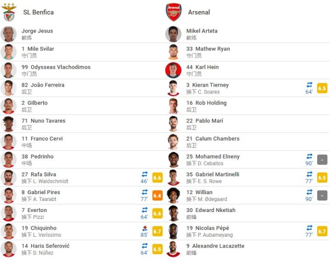
Task: Open Jorge Jesus coach profile
Action: tap(37, 31)
